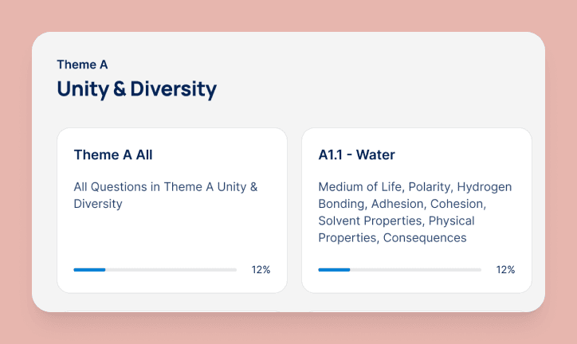Click the unfilled grey track of Water progress

coord(416,270)
